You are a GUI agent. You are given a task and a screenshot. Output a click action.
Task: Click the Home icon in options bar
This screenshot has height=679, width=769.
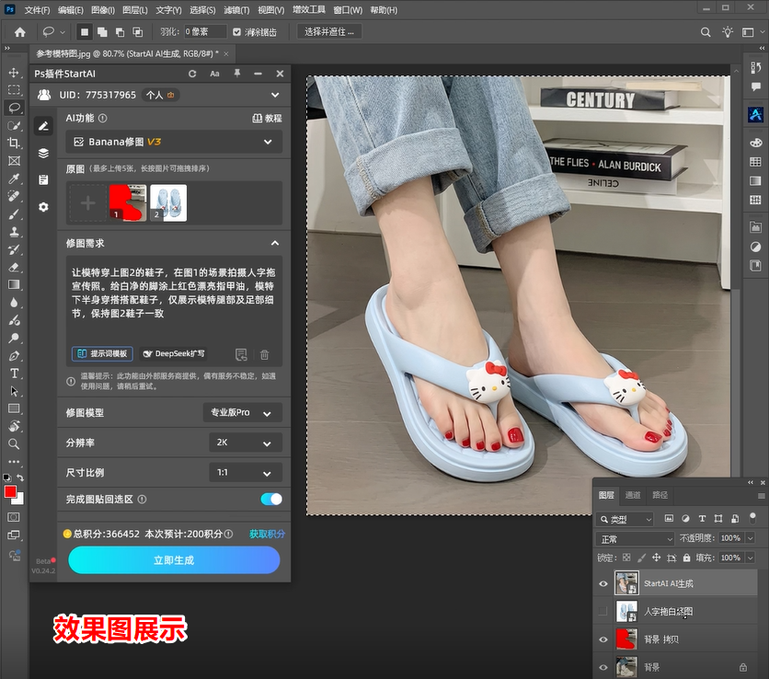(x=19, y=32)
